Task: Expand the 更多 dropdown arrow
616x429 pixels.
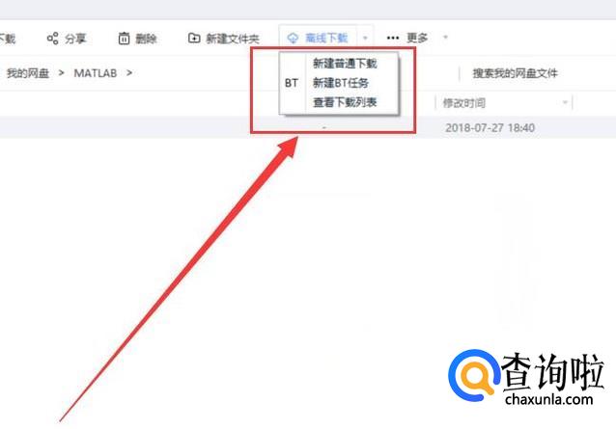Action: pos(445,38)
